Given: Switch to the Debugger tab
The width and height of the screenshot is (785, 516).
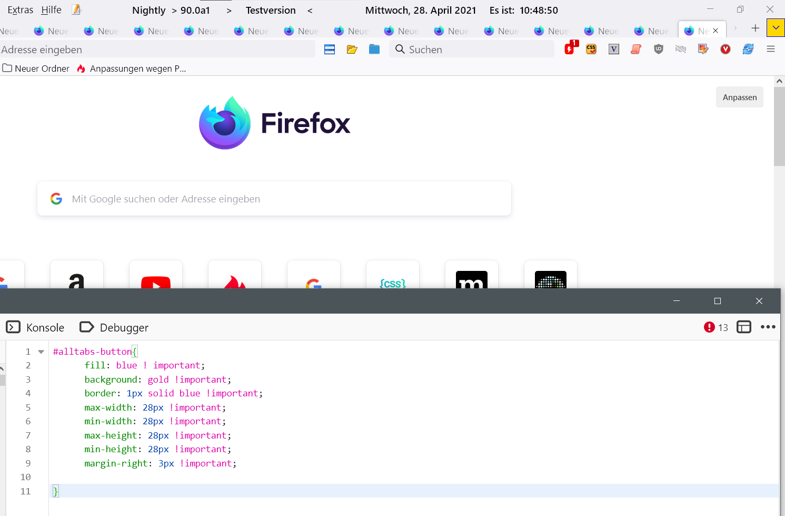Looking at the screenshot, I should coord(114,327).
